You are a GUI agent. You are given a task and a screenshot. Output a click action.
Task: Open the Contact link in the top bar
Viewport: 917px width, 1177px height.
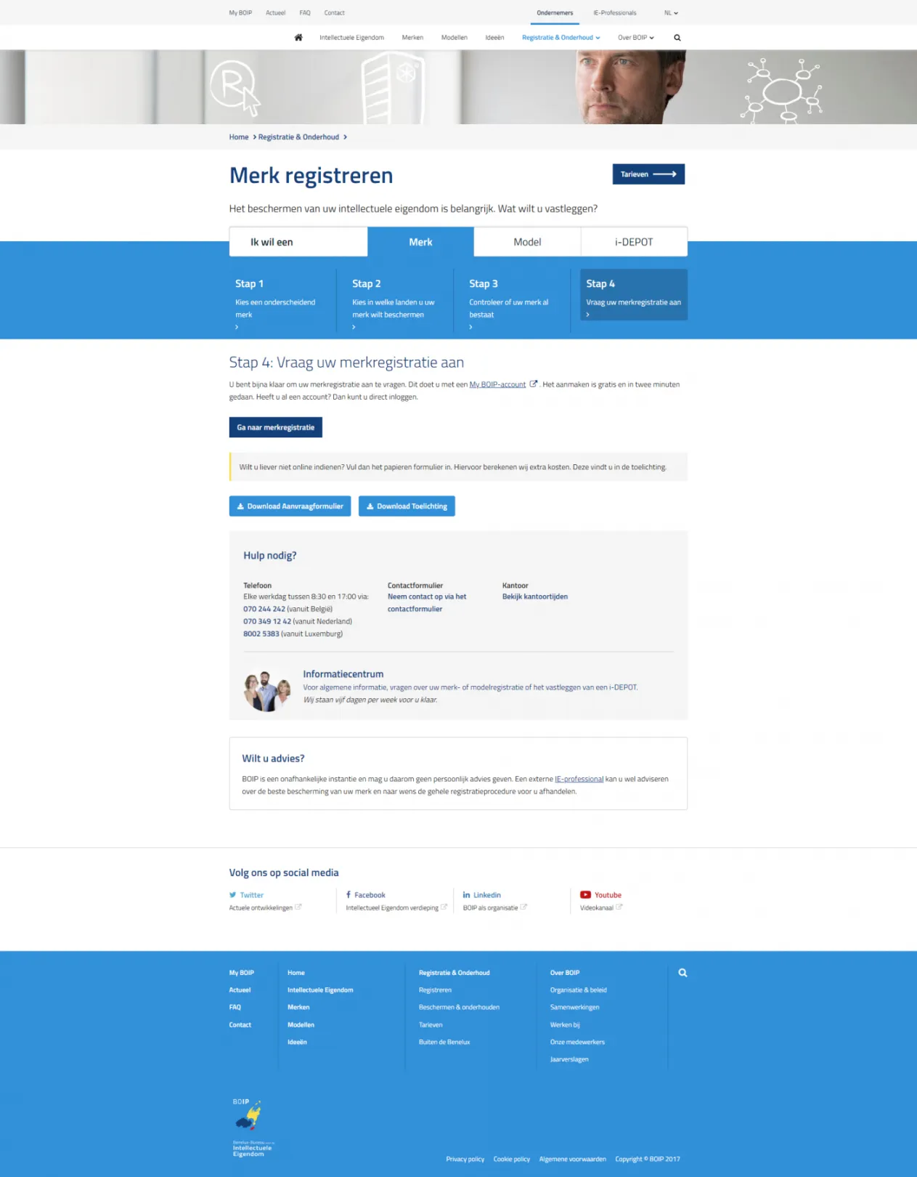334,13
